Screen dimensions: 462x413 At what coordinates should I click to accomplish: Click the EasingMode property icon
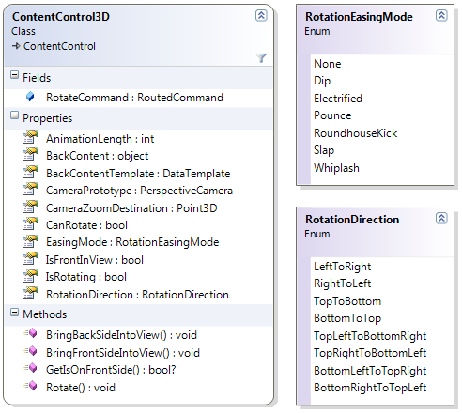click(30, 240)
